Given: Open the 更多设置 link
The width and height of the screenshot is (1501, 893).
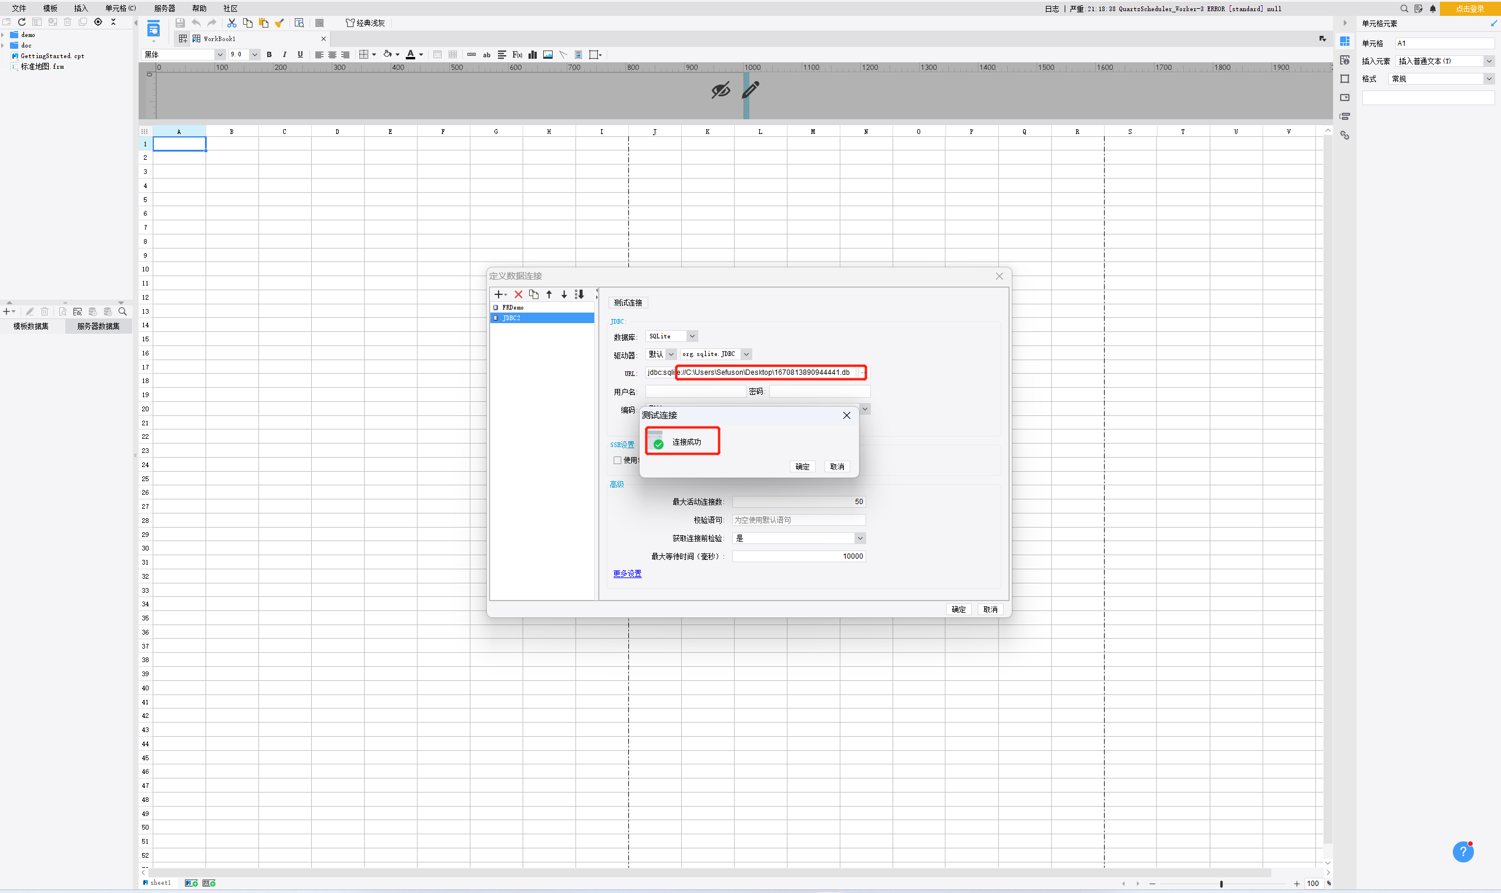Looking at the screenshot, I should (627, 574).
